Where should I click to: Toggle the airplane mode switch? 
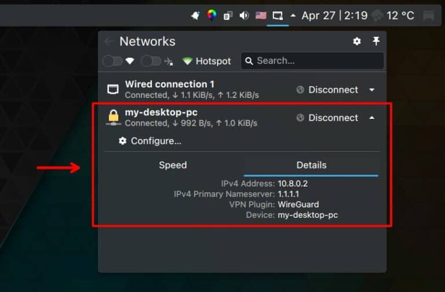(x=151, y=61)
